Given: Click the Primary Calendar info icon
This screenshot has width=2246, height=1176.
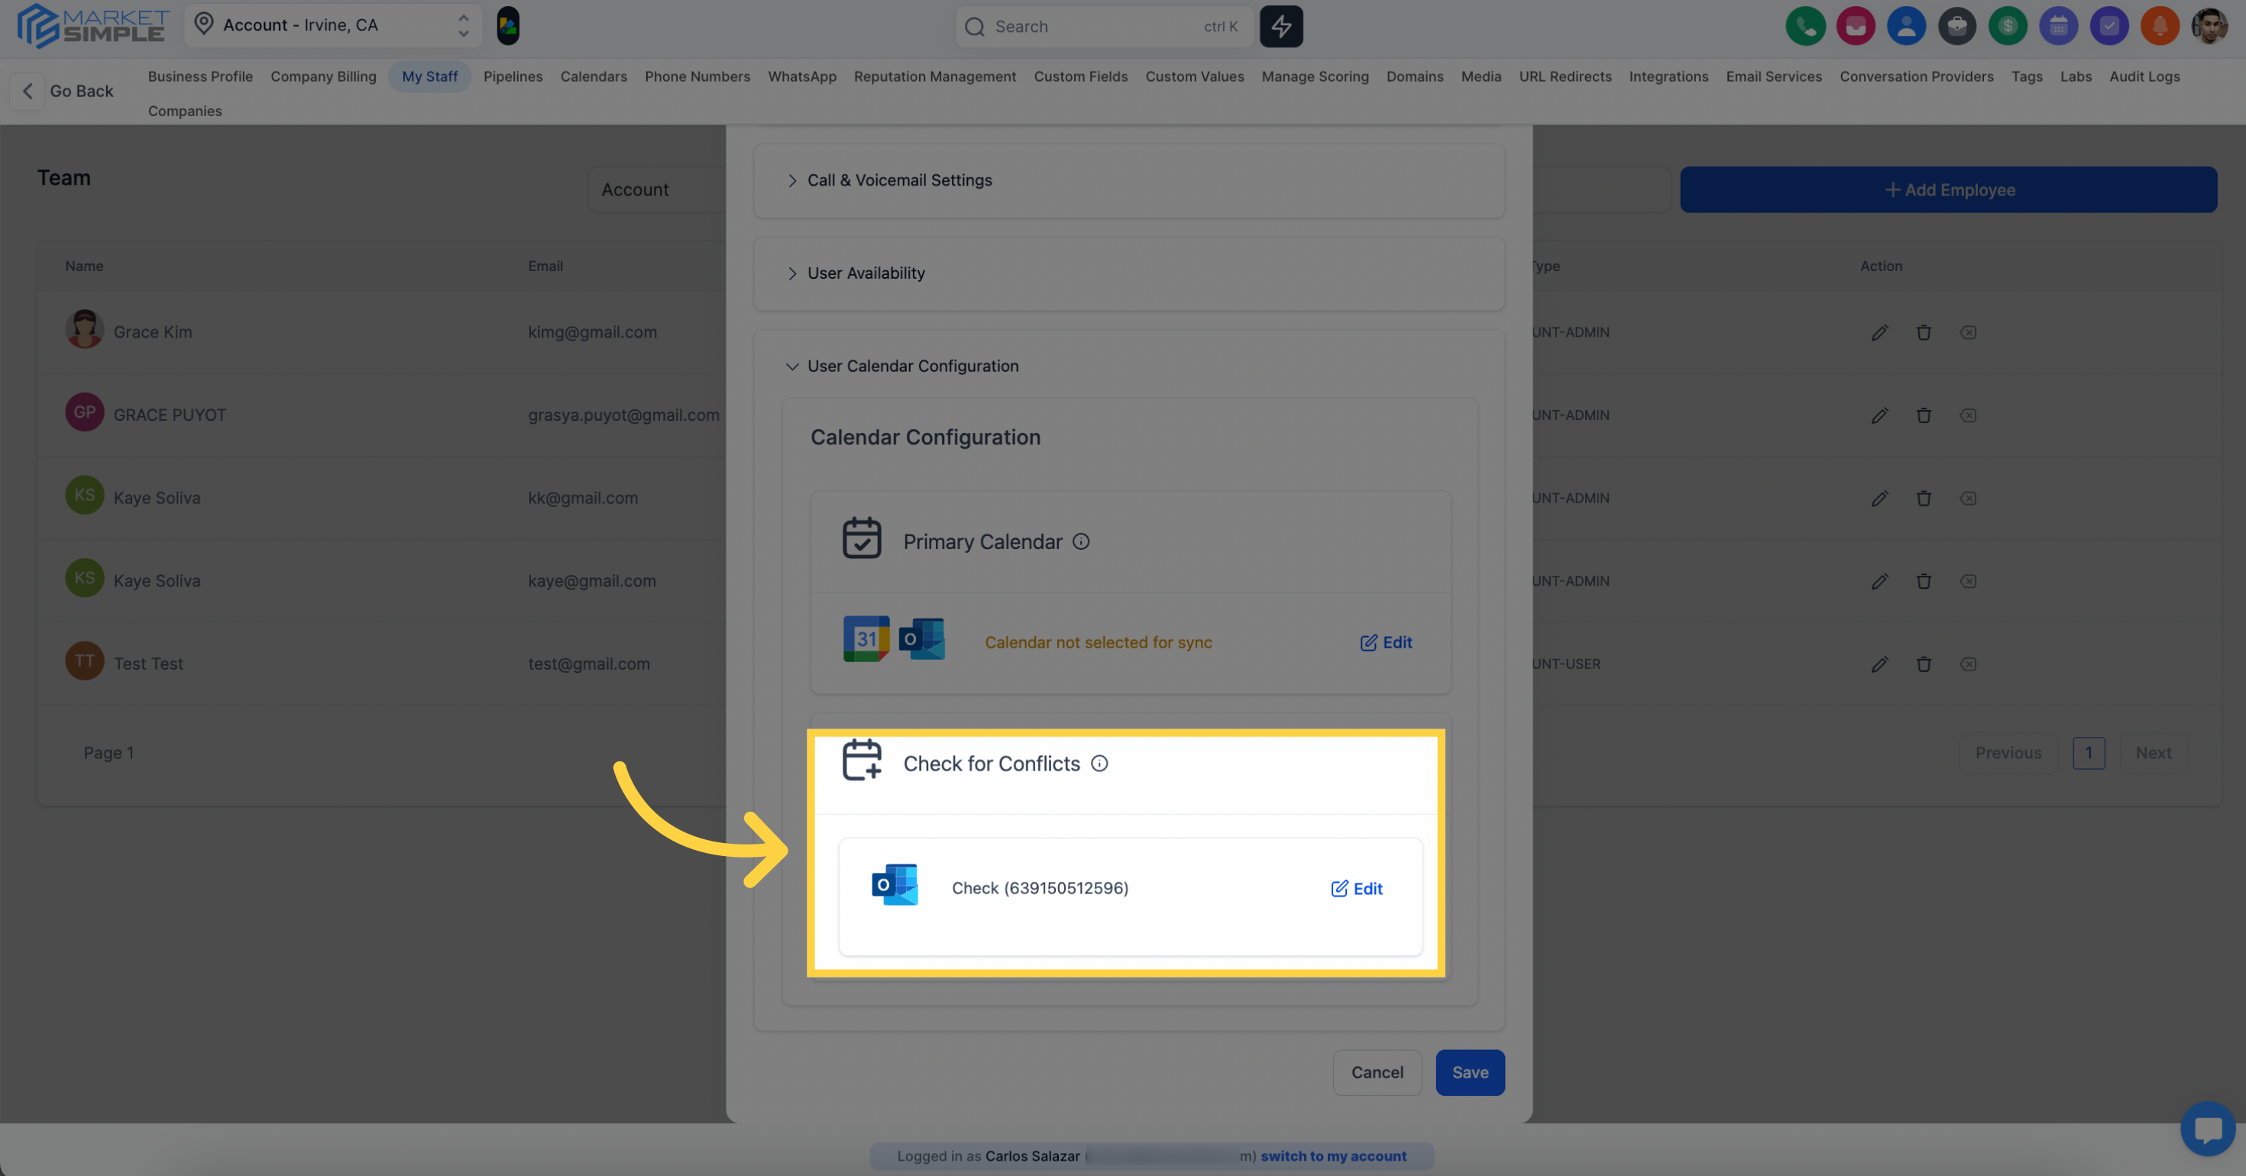Looking at the screenshot, I should 1081,541.
